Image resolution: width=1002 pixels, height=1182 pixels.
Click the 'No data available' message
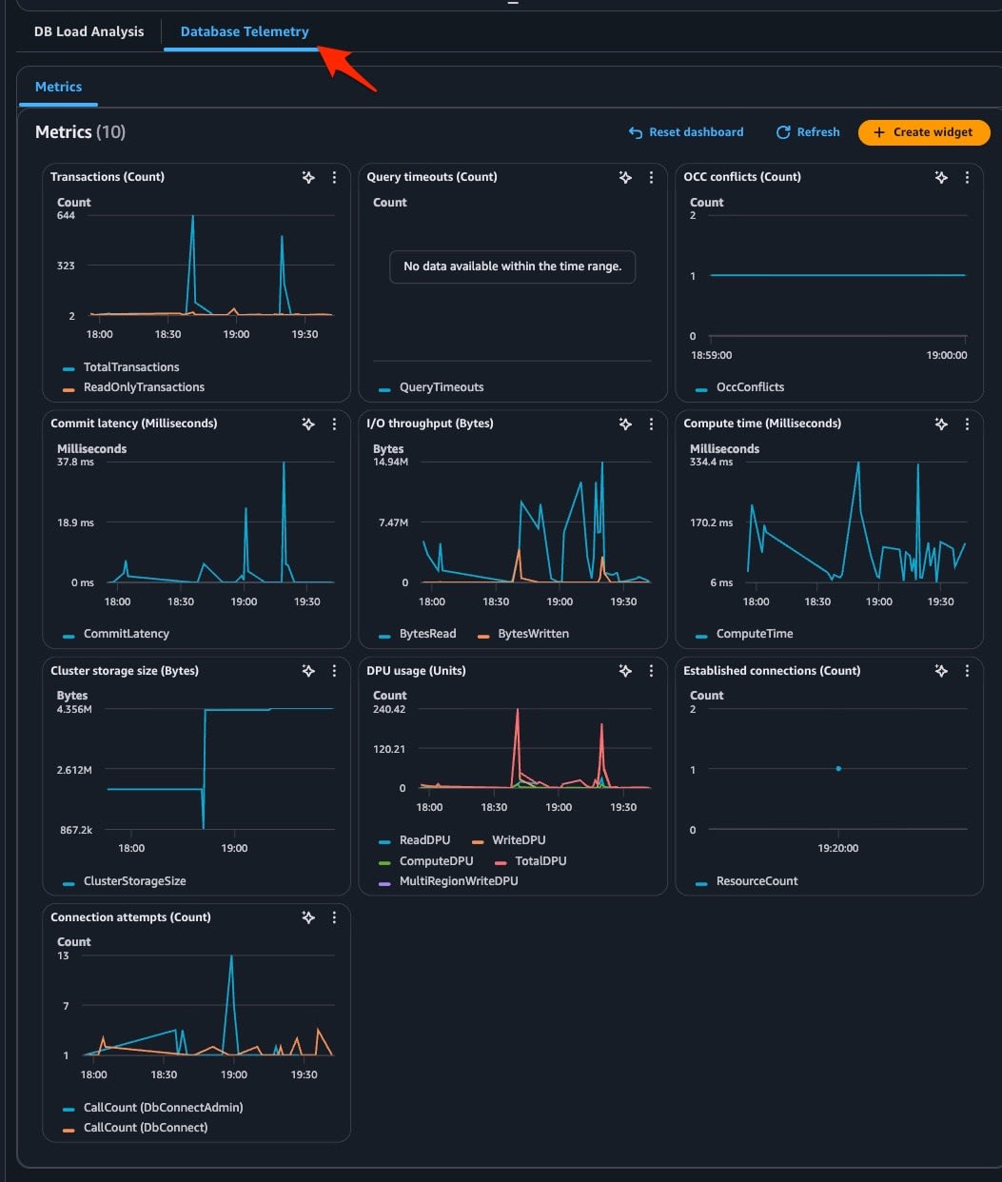[513, 266]
